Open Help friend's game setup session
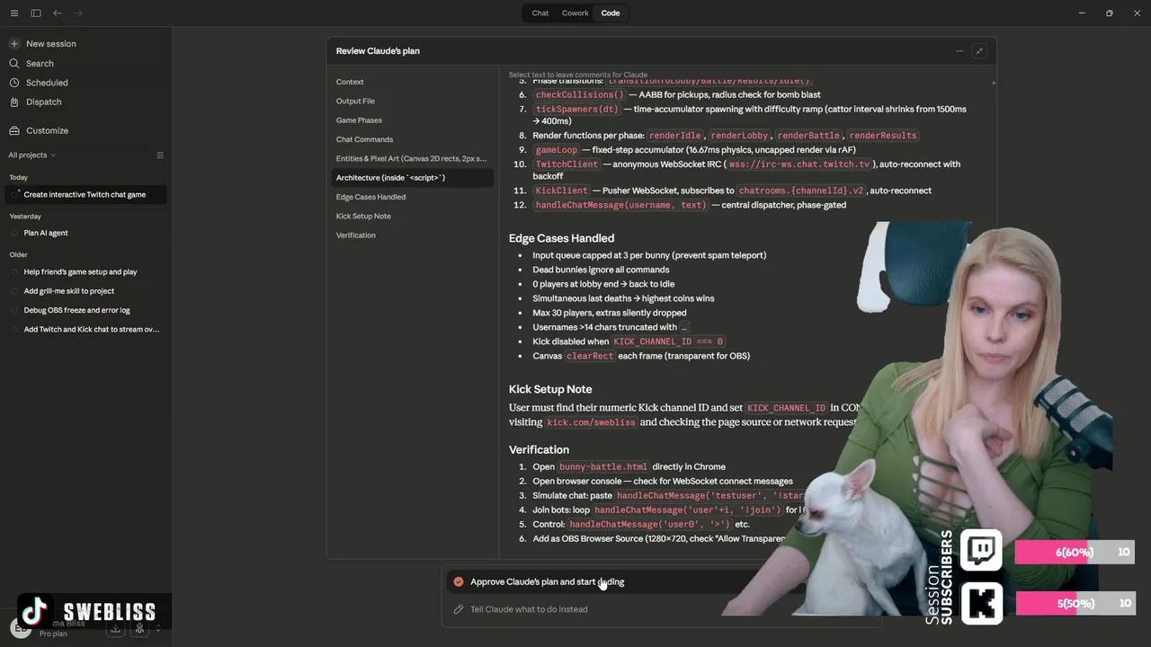The height and width of the screenshot is (647, 1151). pyautogui.click(x=80, y=271)
